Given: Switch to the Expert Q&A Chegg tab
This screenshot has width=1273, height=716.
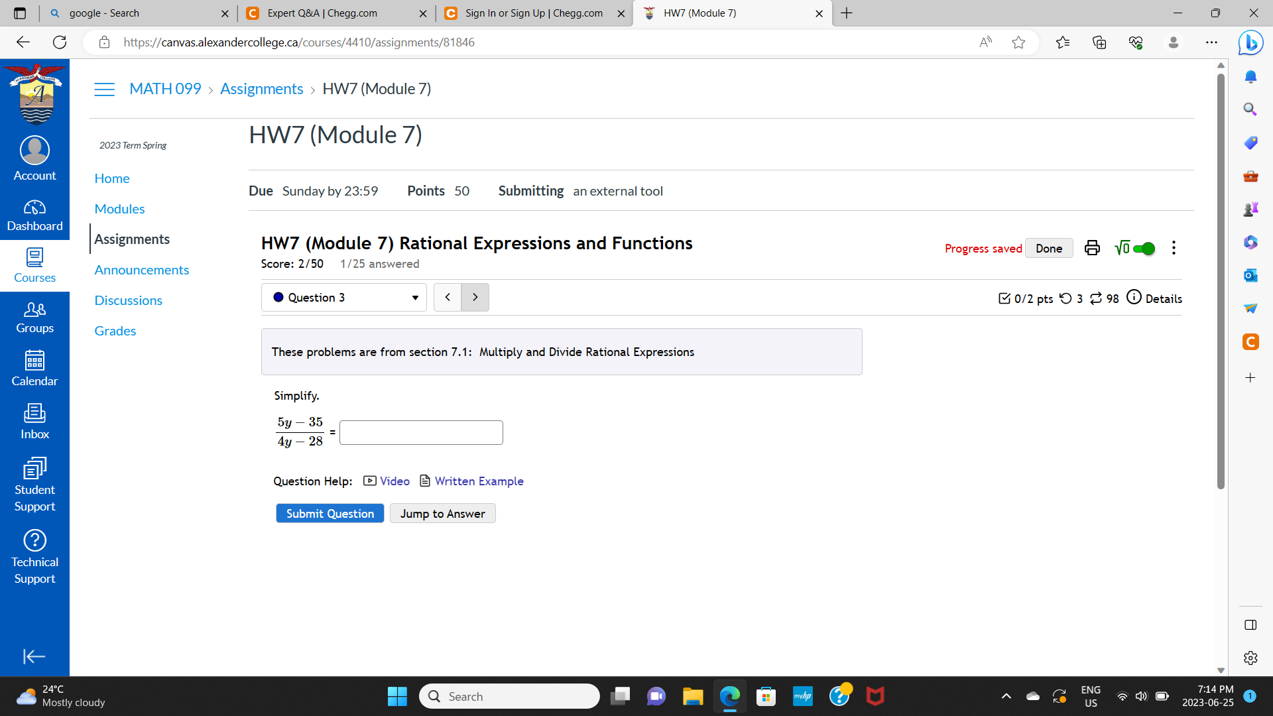Looking at the screenshot, I should click(x=321, y=13).
